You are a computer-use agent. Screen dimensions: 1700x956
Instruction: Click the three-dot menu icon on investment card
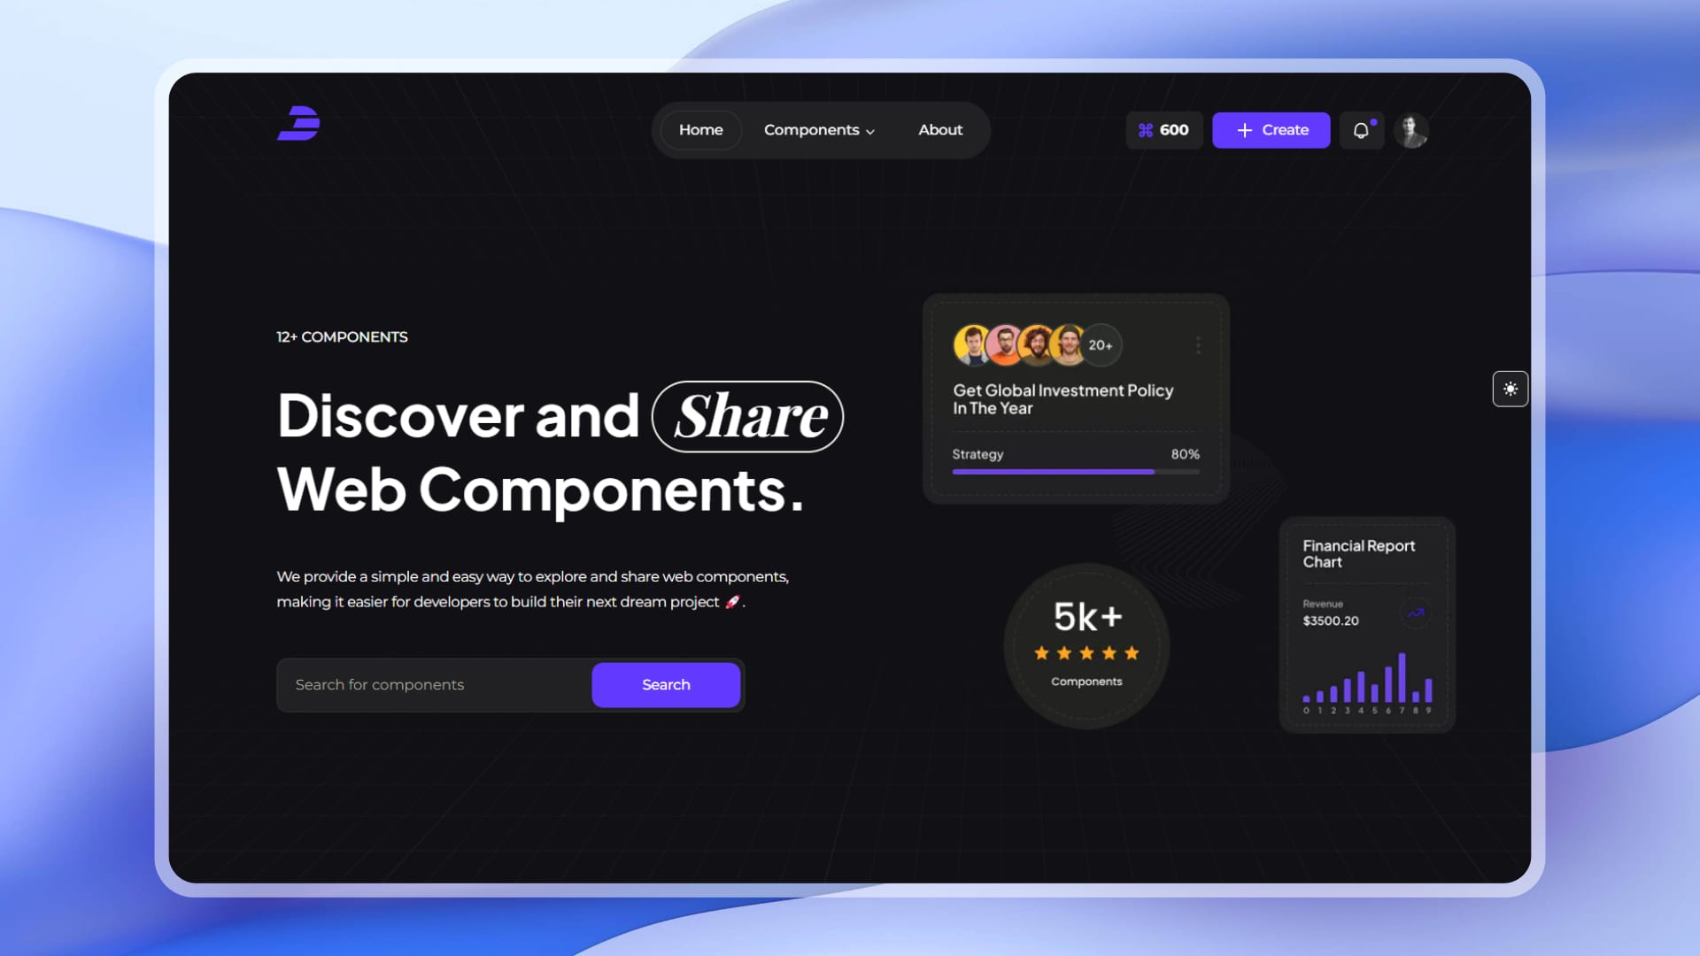click(x=1199, y=344)
